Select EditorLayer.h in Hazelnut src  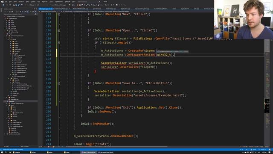click(17, 124)
